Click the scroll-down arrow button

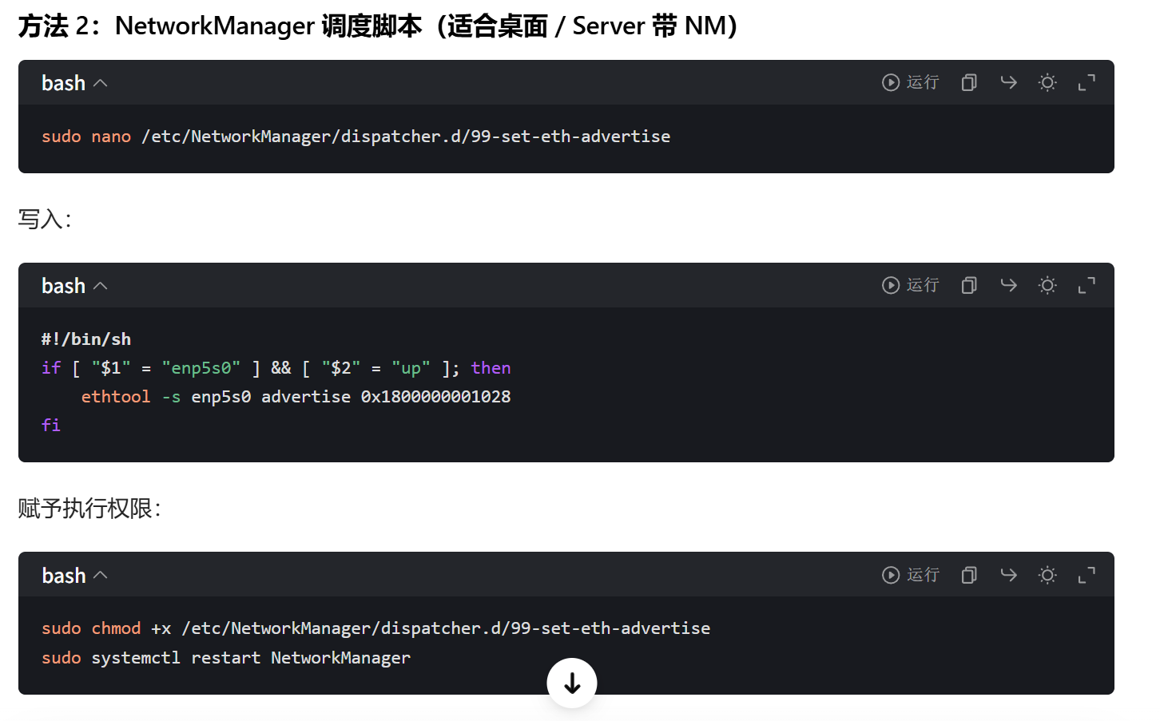click(571, 683)
